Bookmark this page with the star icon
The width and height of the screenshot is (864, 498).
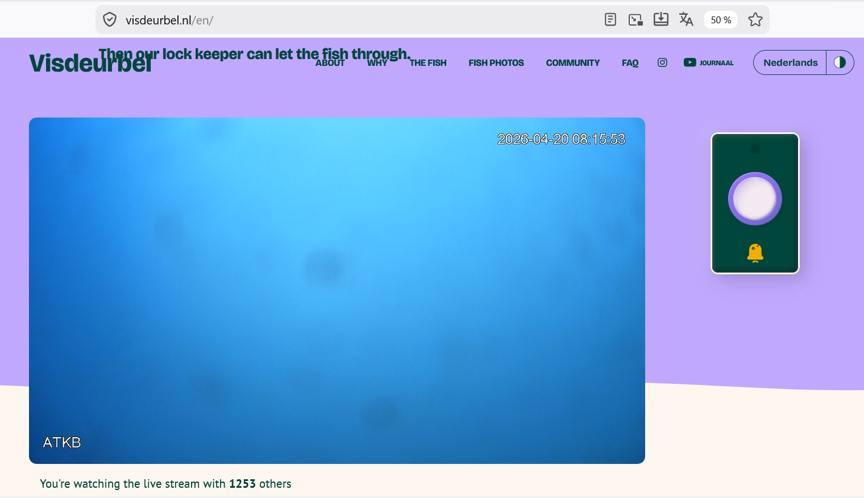[755, 20]
